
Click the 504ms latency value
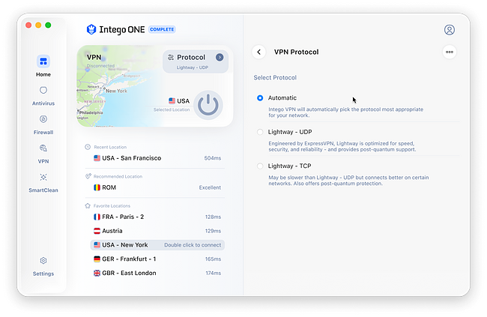[213, 158]
